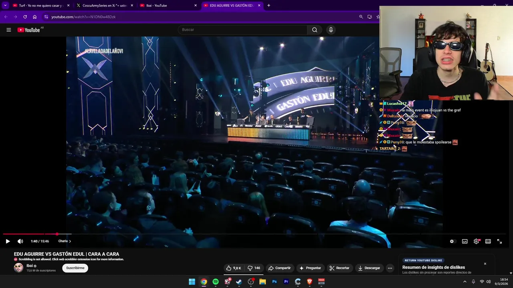Viewport: 513px width, 288px height.
Task: Click the YouTube logo to go home
Action: (x=28, y=30)
